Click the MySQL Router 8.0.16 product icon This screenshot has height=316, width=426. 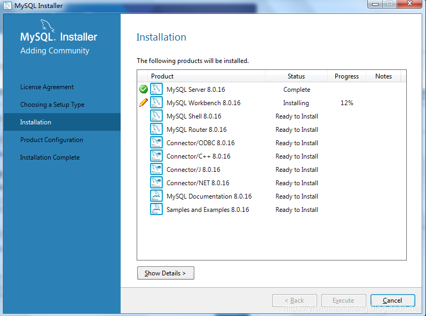click(x=156, y=129)
